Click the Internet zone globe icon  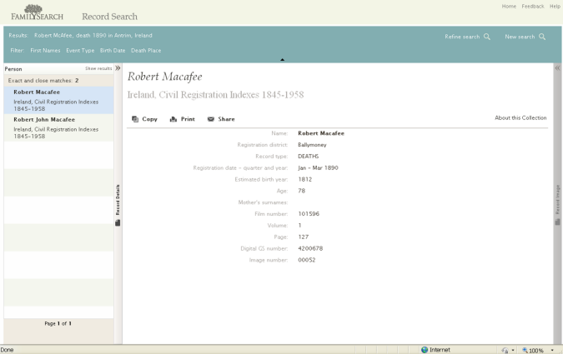point(425,350)
